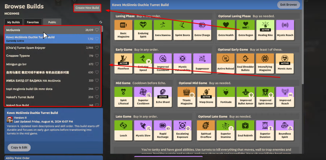Click the Fortitude item

[x=226, y=97]
